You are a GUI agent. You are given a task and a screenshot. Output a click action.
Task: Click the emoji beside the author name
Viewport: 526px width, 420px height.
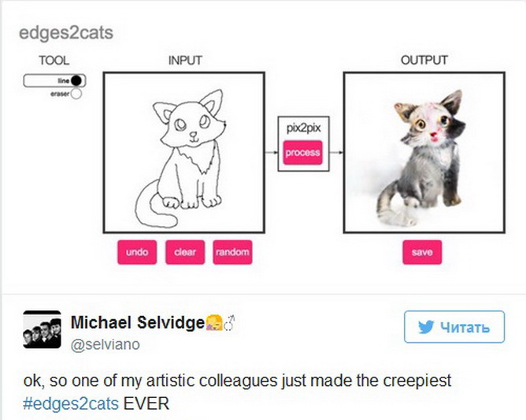click(214, 322)
